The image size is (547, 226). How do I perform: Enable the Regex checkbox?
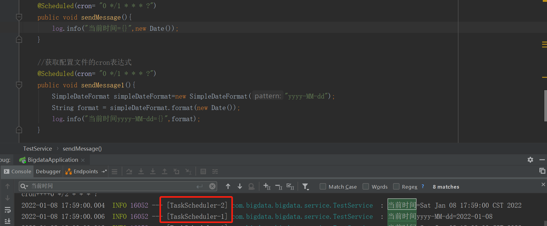pyautogui.click(x=396, y=187)
